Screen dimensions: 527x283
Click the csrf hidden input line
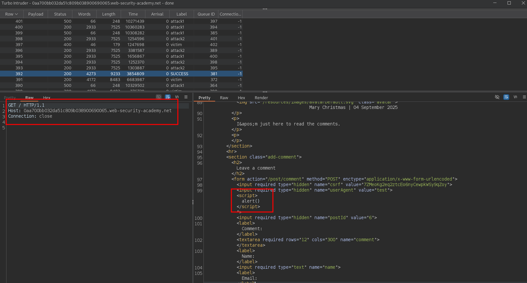[x=344, y=184]
